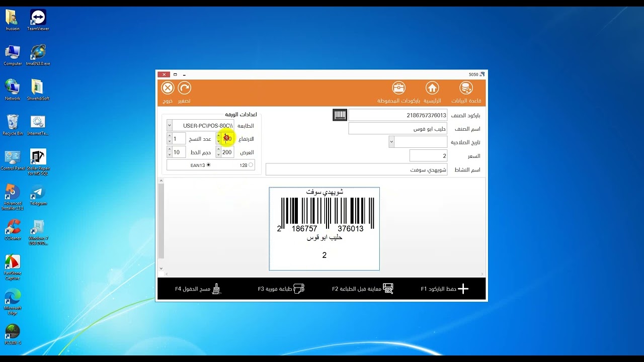Screen dimensions: 644x362
Task: Click the business name field شويهدي سوفت
Action: coord(356,169)
